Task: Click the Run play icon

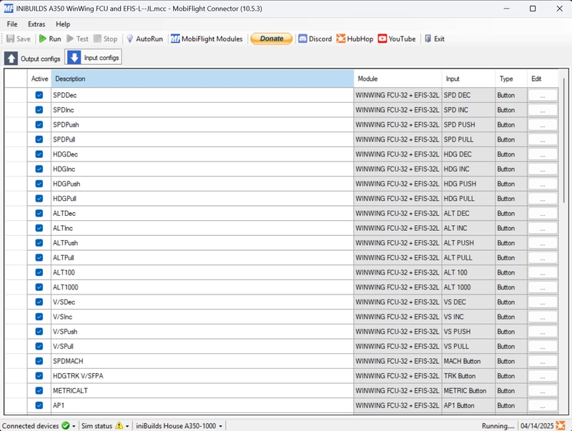Action: coord(43,39)
